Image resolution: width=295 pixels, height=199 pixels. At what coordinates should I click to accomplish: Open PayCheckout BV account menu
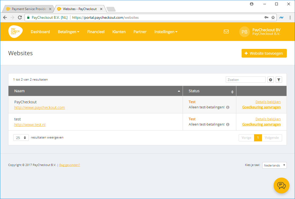click(x=266, y=32)
